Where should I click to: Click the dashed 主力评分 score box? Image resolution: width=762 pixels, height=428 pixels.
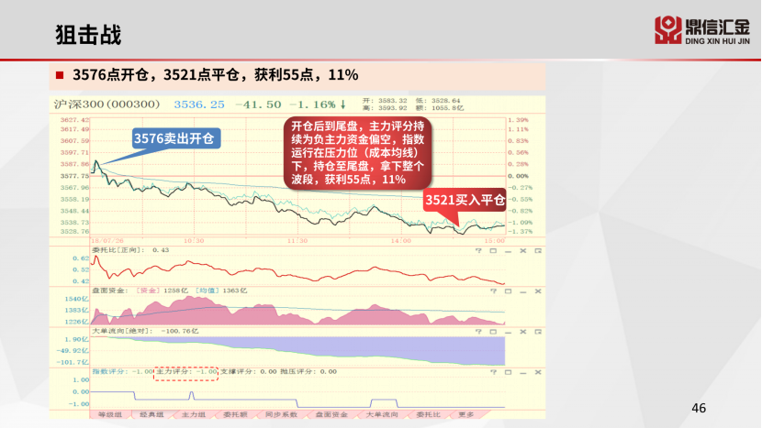(x=186, y=371)
